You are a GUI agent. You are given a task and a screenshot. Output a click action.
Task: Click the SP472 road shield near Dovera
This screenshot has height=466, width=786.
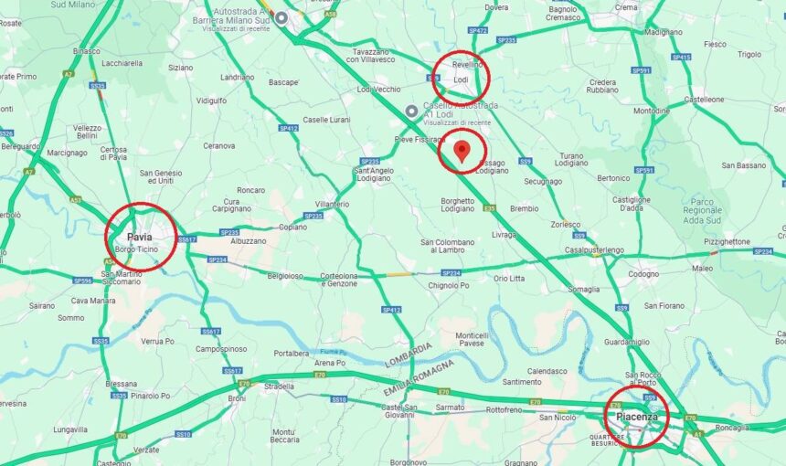pos(478,30)
